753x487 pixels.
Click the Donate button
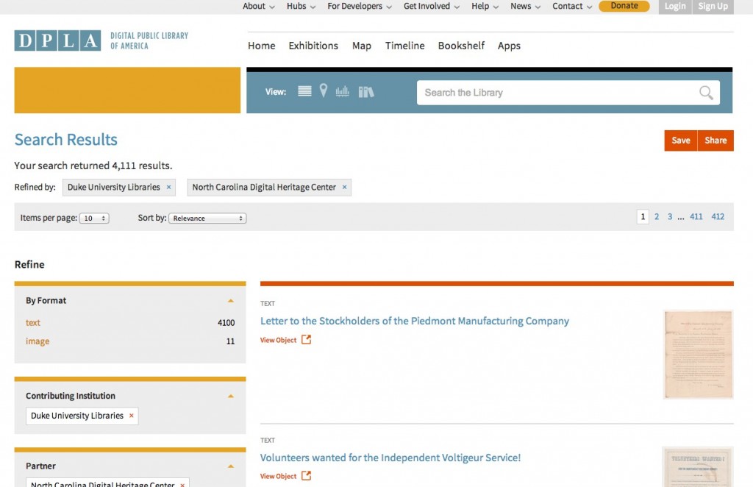coord(624,6)
